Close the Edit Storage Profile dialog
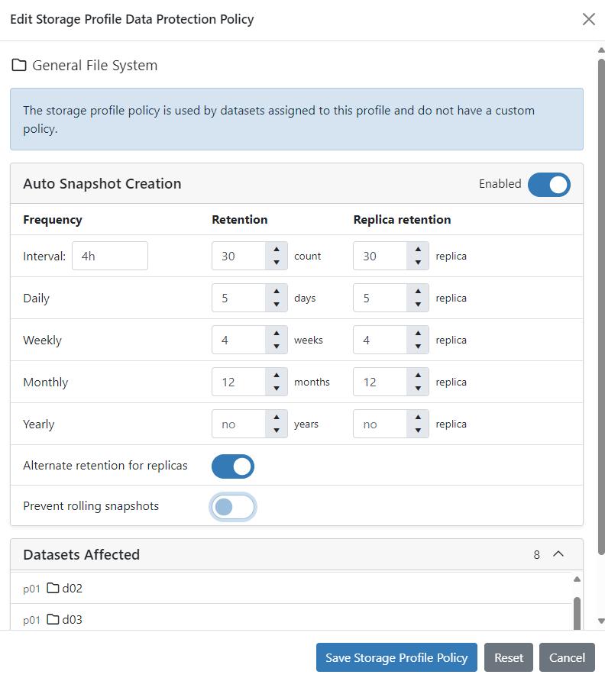Viewport: 605px width, 681px height. tap(589, 20)
